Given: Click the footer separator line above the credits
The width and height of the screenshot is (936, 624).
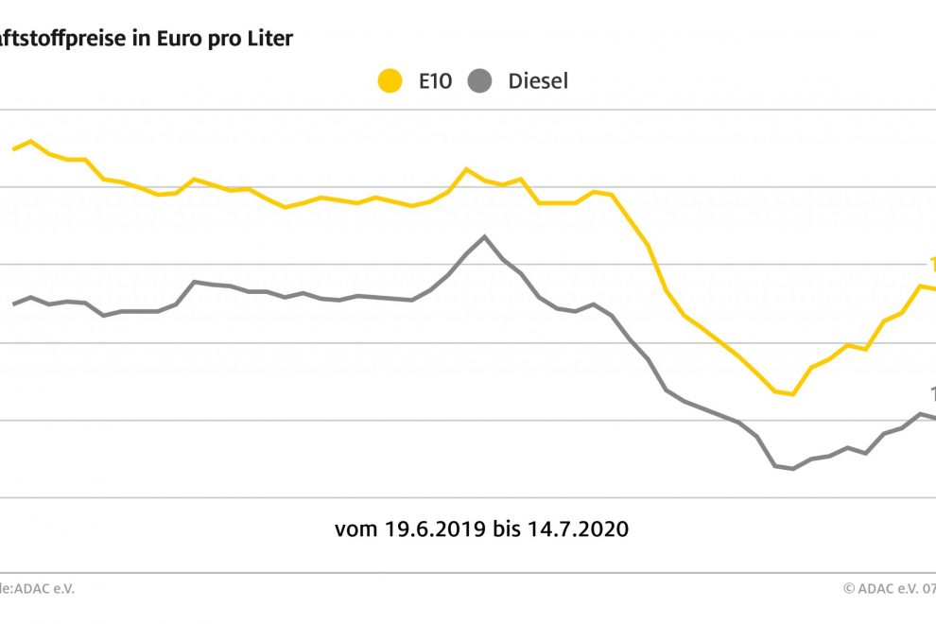Looking at the screenshot, I should click(473, 572).
